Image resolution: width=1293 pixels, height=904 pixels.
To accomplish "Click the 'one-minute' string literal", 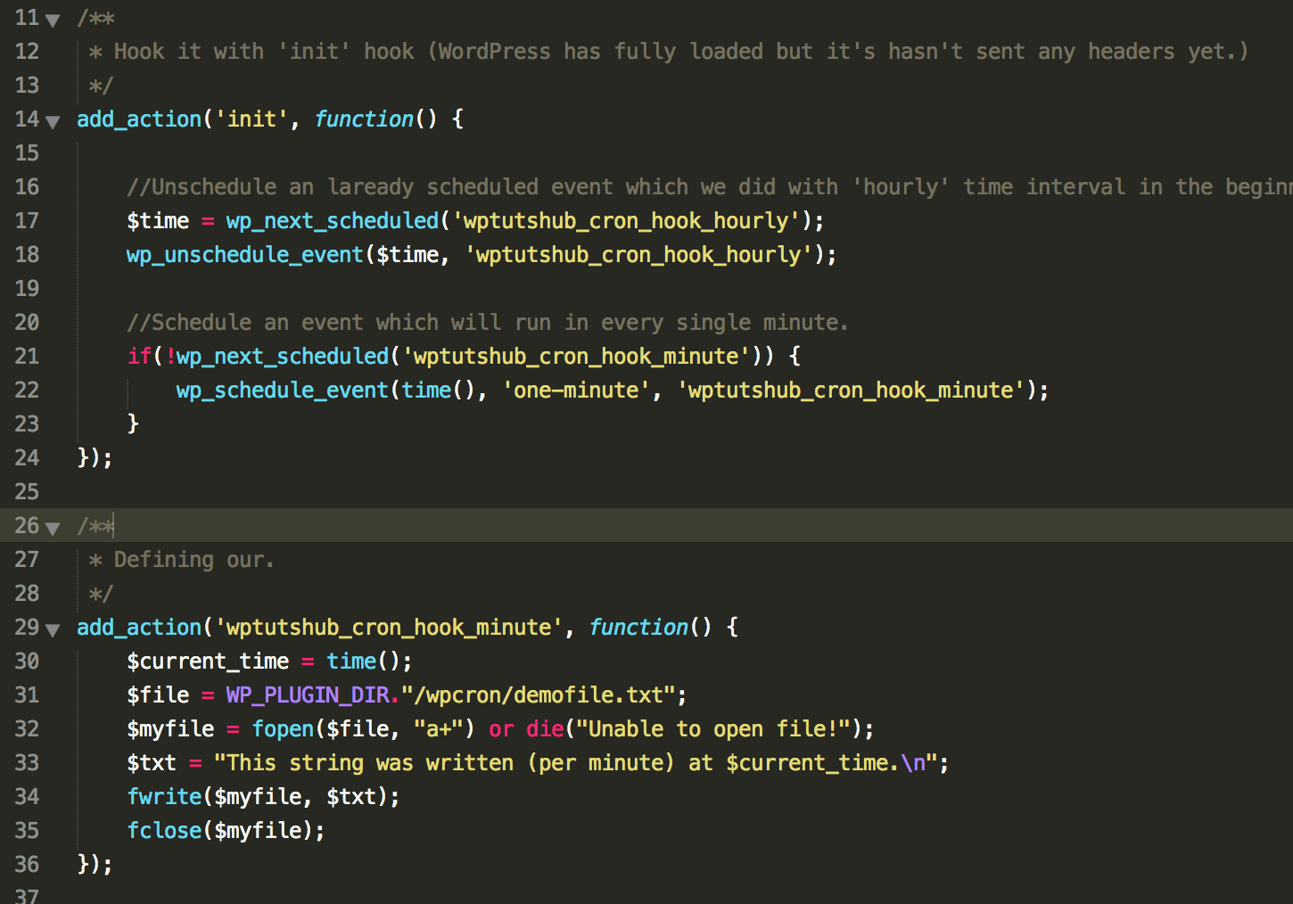I will (576, 390).
